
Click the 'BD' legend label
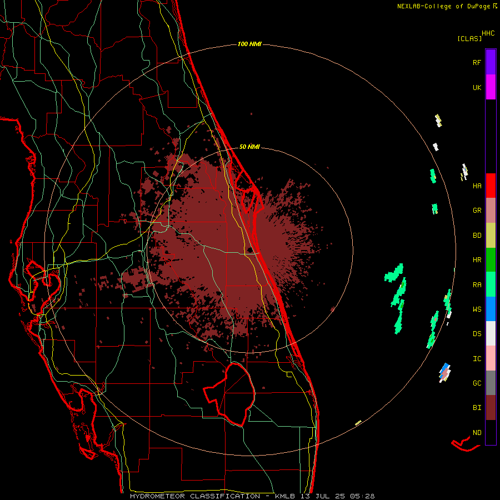[x=477, y=236]
